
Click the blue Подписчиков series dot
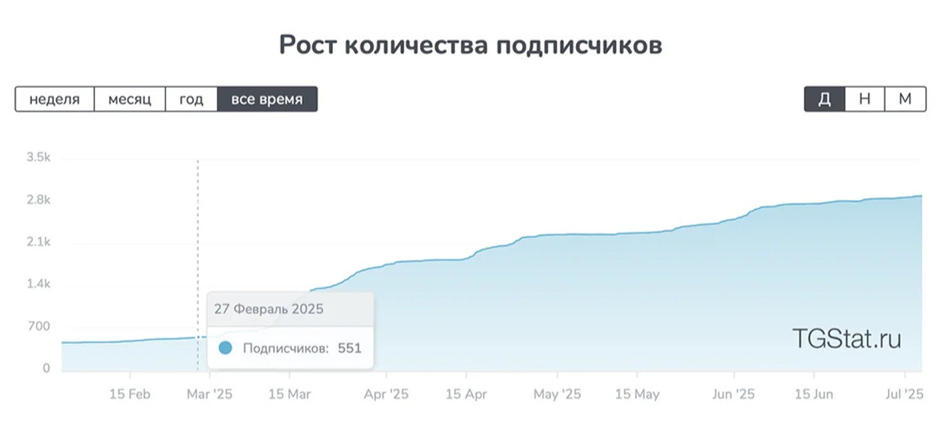pyautogui.click(x=225, y=349)
